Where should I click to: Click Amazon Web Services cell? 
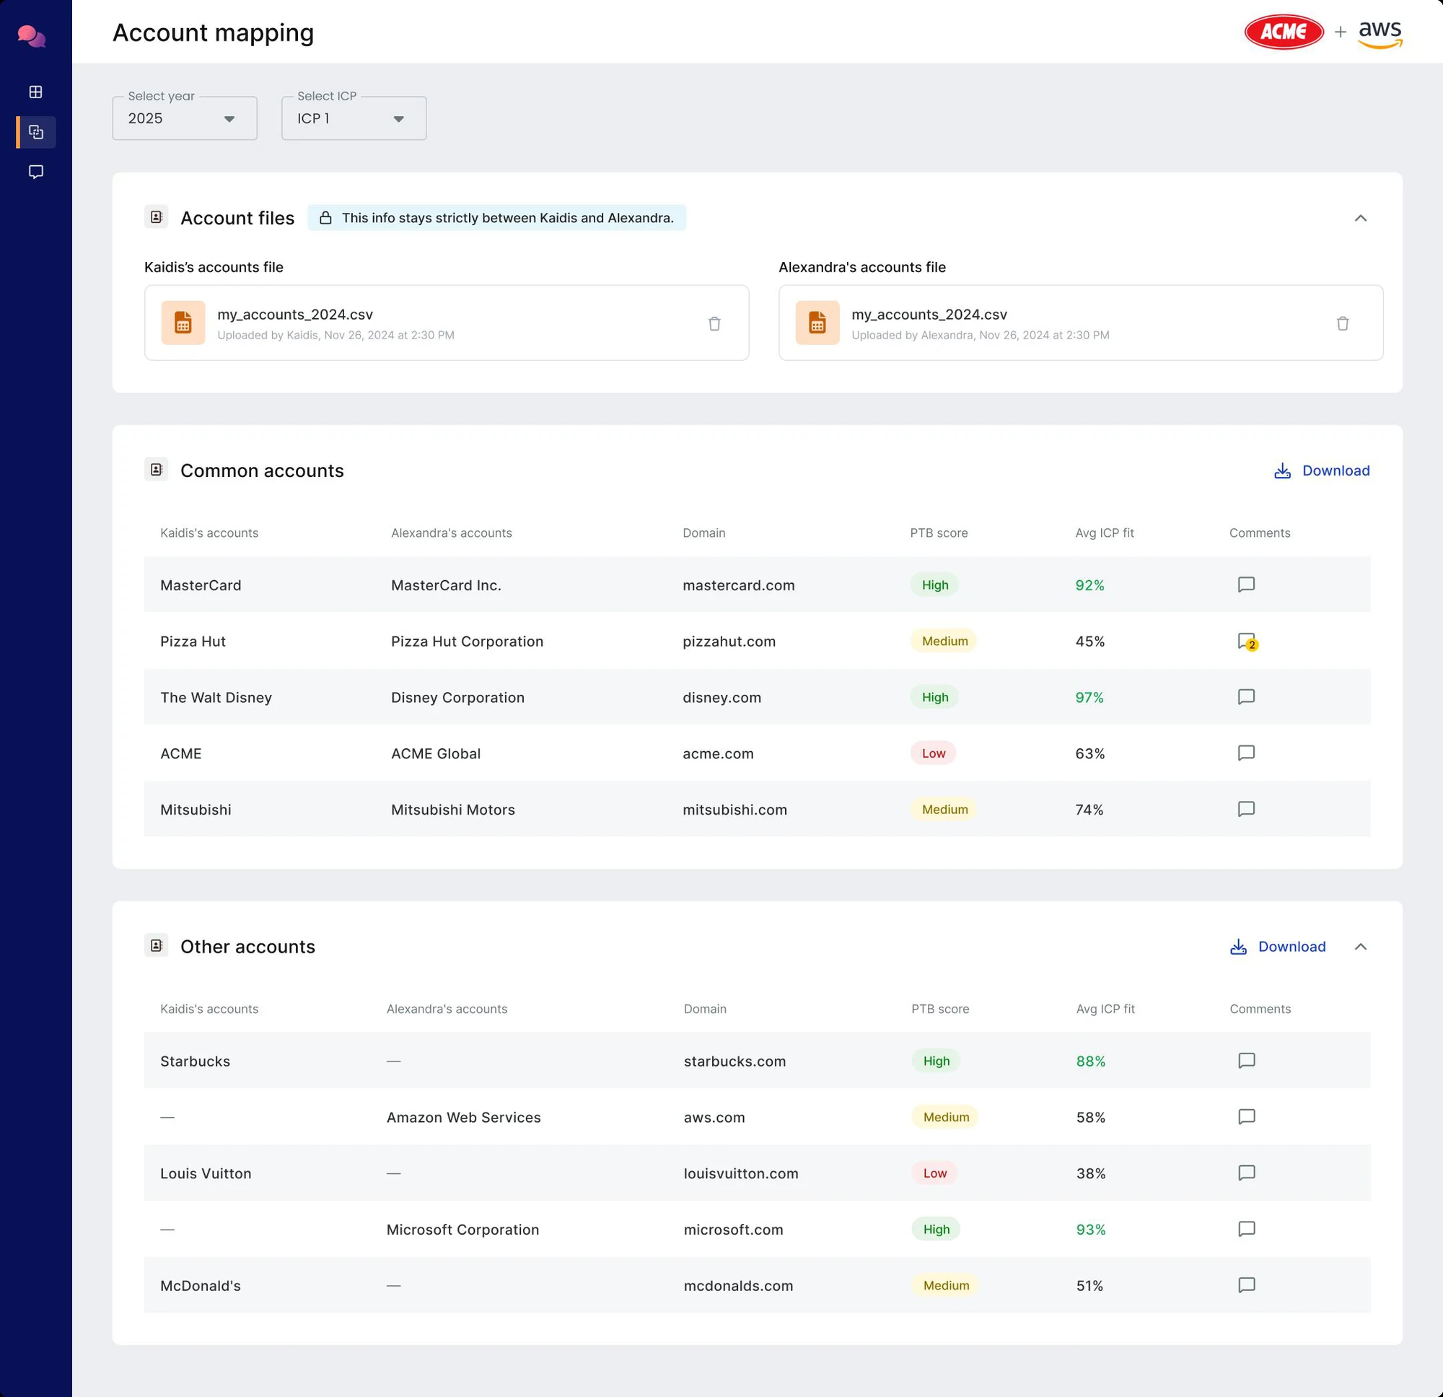point(464,1117)
